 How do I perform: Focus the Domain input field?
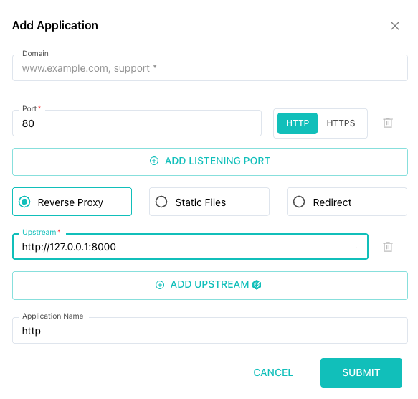coord(210,68)
